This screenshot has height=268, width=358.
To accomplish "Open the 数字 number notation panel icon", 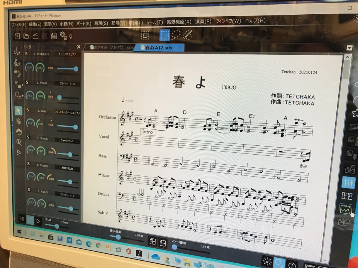I will pyautogui.click(x=351, y=154).
